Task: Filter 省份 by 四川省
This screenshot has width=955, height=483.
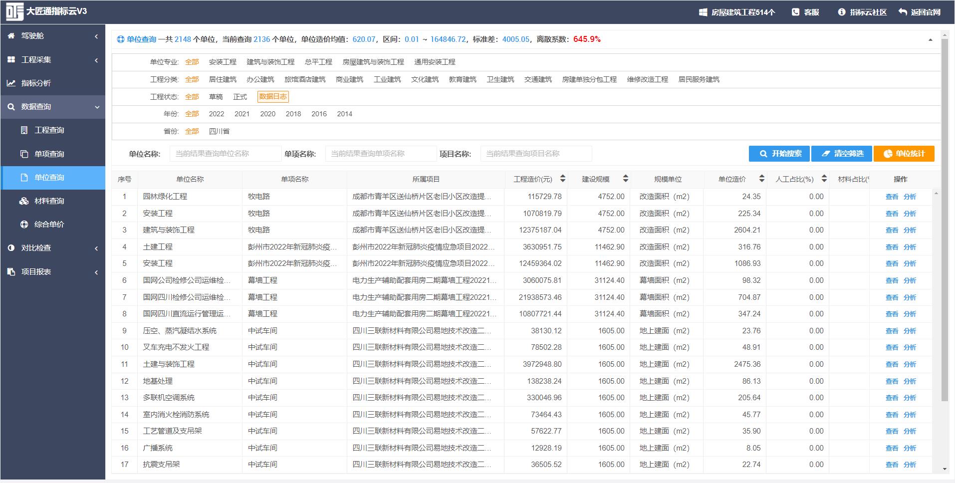Action: tap(219, 131)
